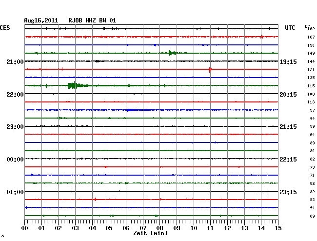Click the DC value 135
Image resolution: width=317 pixels, height=241 pixels.
[x=311, y=78]
